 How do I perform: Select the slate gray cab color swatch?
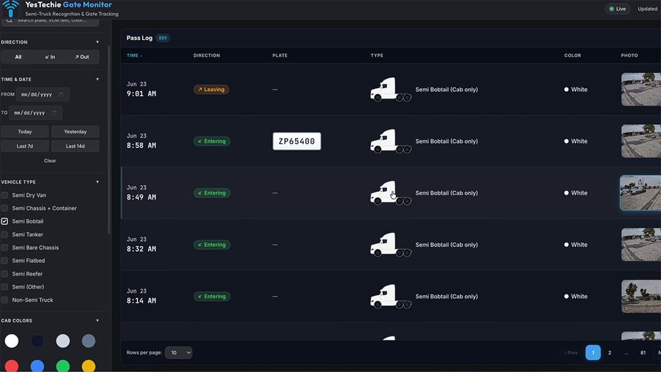(89, 341)
